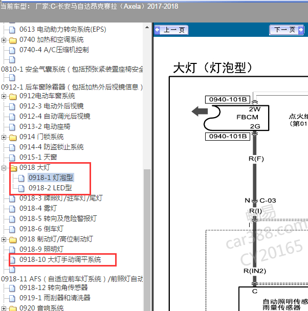The width and height of the screenshot is (308, 311).
Task: Open 0810-1 安全气囊系统 entry
Action: pyautogui.click(x=72, y=69)
